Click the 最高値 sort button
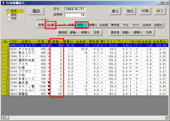 63,32
